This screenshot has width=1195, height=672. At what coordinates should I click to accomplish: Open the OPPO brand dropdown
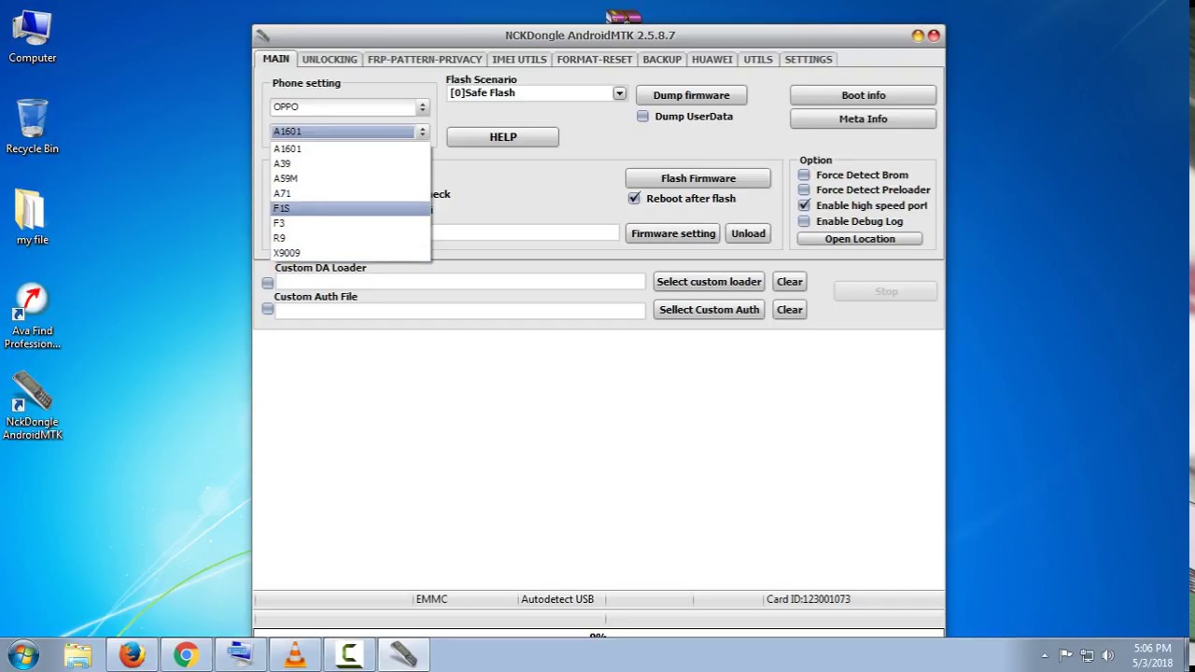[349, 107]
